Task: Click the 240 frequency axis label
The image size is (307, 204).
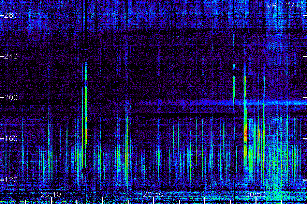Action: [11, 56]
